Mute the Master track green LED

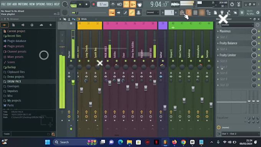coord(71,61)
